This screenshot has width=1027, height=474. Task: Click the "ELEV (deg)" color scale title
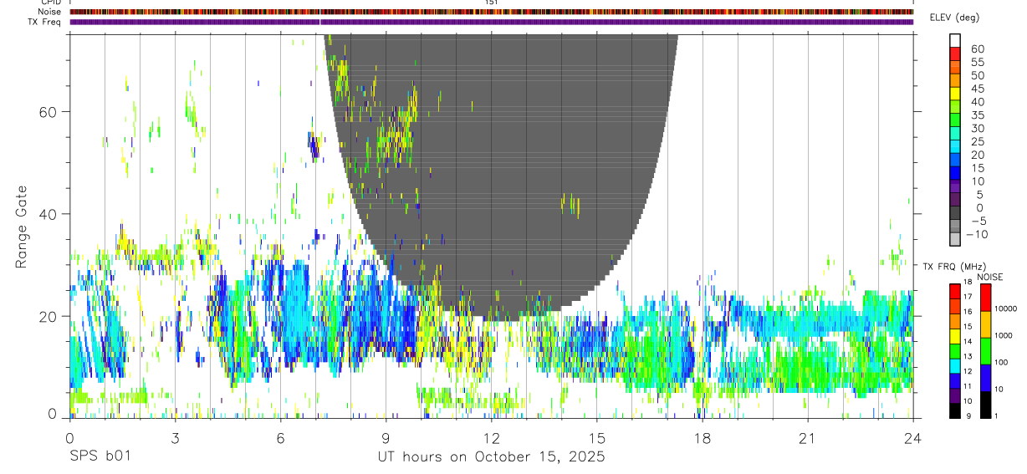tap(953, 18)
